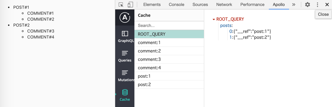Switch to the Network tab

[x=224, y=4]
